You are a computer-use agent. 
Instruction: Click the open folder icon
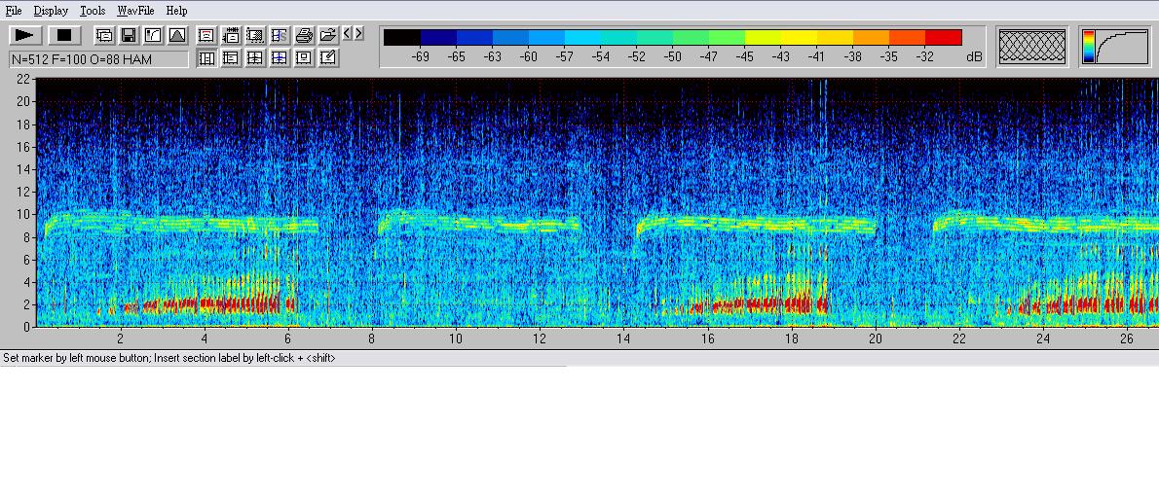328,35
